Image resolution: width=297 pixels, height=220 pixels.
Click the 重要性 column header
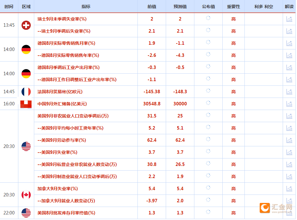pyautogui.click(x=234, y=6)
